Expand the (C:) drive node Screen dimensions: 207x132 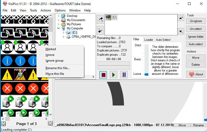pyautogui.click(x=63, y=32)
